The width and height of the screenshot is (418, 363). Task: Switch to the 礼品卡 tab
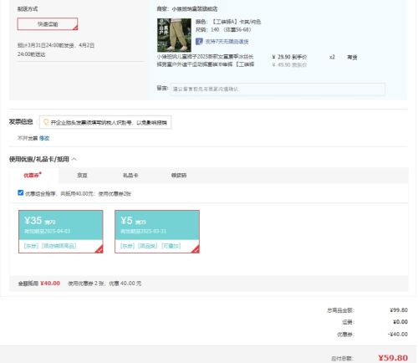(x=130, y=176)
